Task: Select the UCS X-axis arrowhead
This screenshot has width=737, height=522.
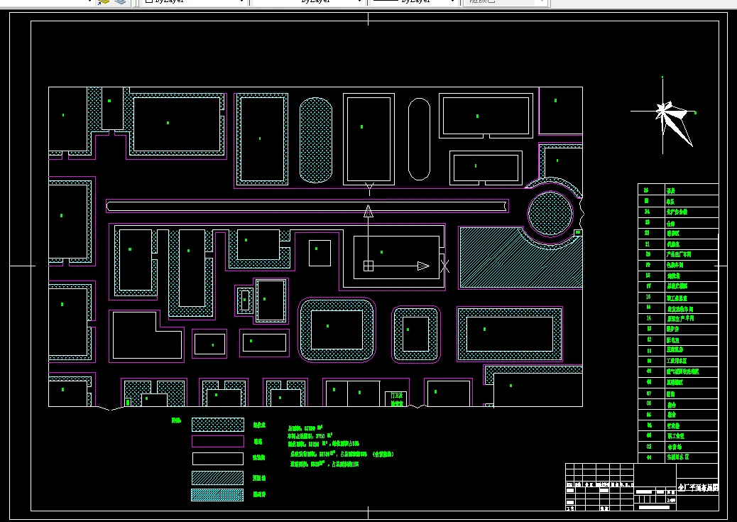Action: (423, 266)
